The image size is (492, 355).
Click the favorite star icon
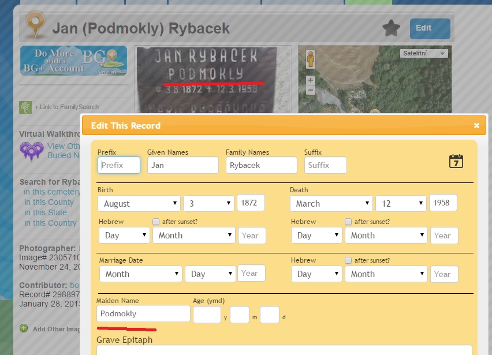(391, 28)
